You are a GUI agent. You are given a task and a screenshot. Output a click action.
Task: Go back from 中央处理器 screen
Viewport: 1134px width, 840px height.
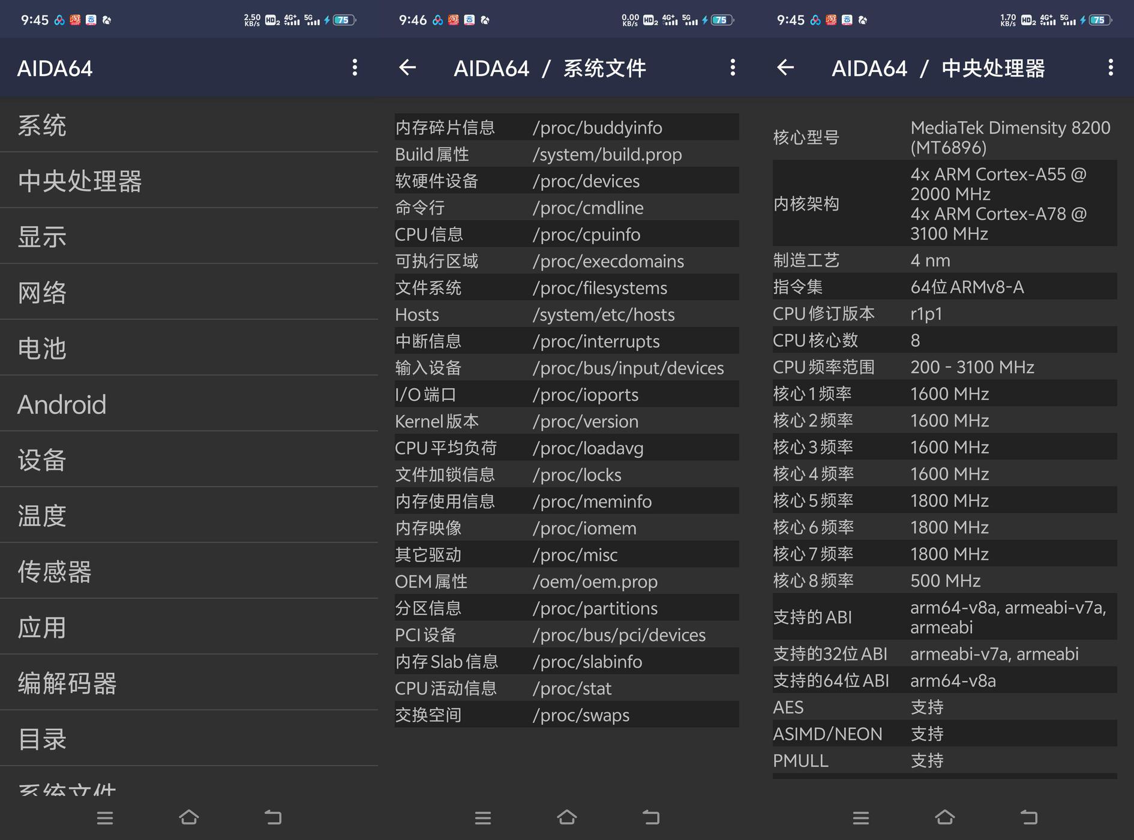pos(785,67)
